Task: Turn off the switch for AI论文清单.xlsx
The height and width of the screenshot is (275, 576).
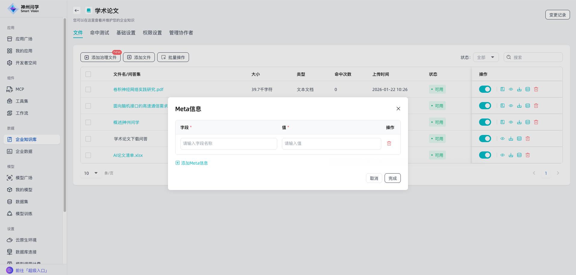Action: tap(485, 155)
